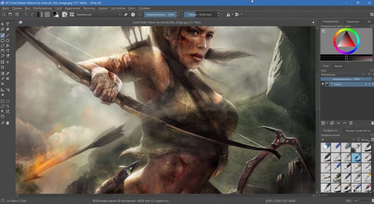Open the brush preset tag dropdown 'All'
Image resolution: width=374 pixels, height=204 pixels.
(x=338, y=139)
